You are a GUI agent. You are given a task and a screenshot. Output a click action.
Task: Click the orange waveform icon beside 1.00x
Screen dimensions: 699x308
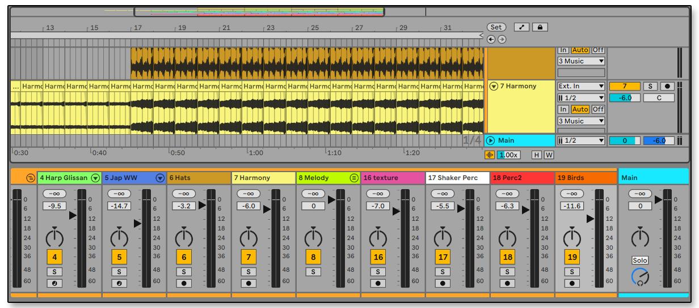tap(490, 155)
